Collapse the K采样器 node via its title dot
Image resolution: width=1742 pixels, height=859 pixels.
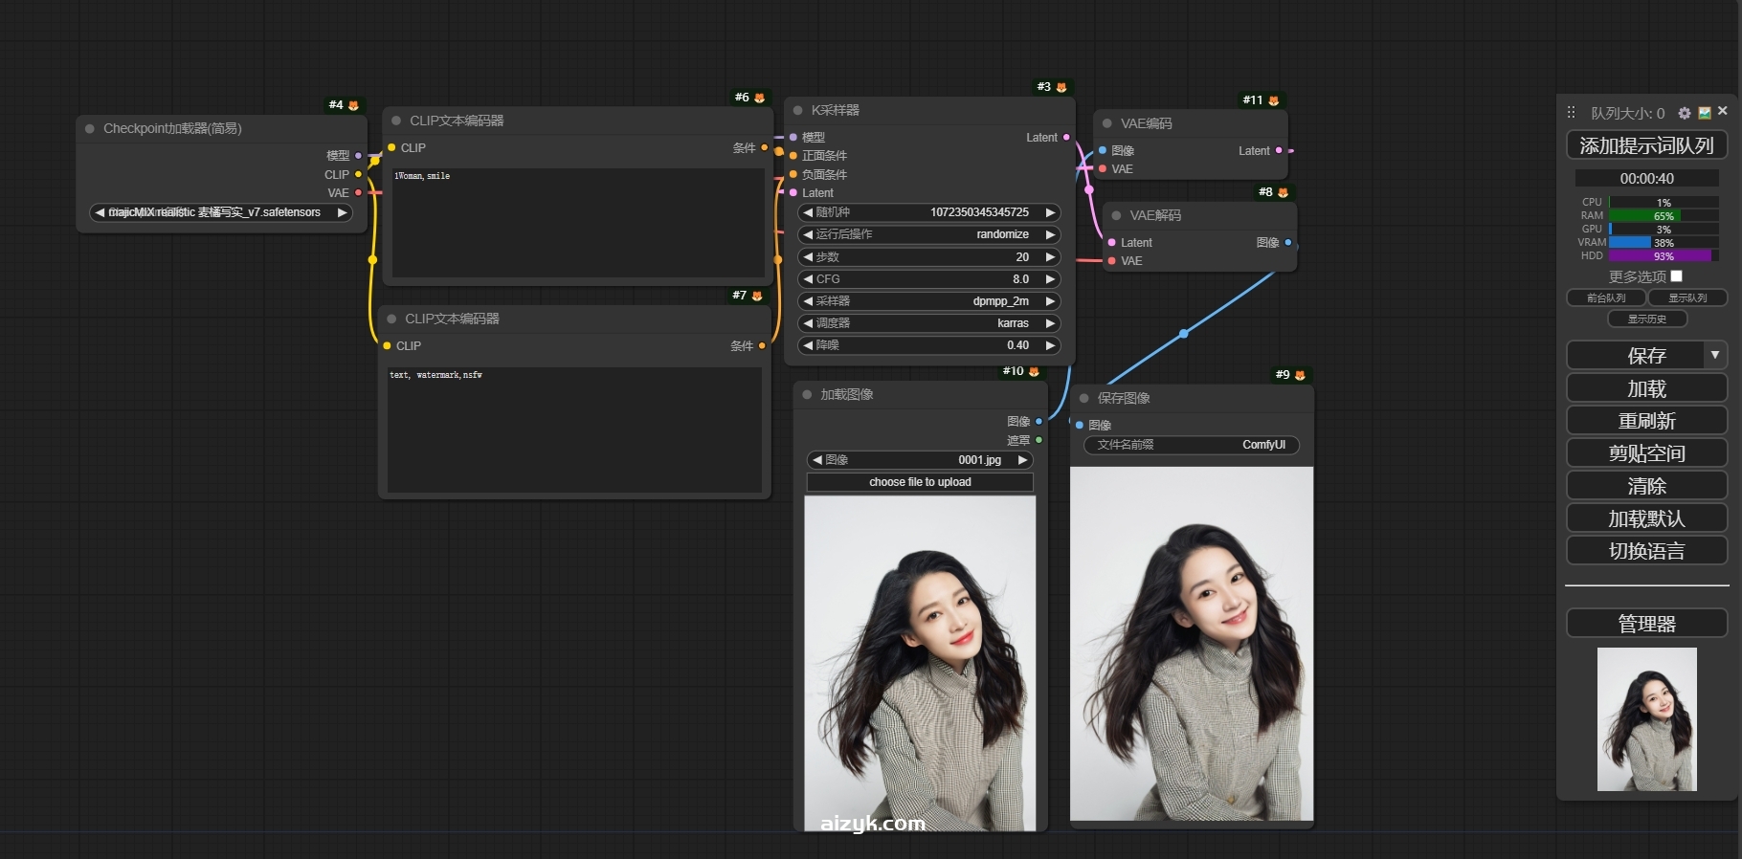(x=798, y=110)
